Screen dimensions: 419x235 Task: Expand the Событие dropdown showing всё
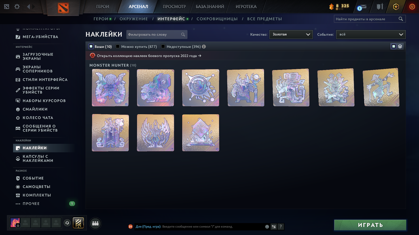coord(371,34)
